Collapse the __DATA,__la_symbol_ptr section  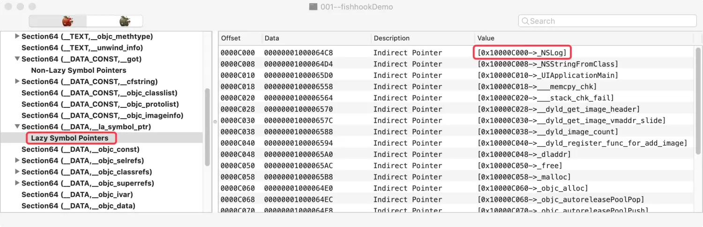click(x=17, y=127)
